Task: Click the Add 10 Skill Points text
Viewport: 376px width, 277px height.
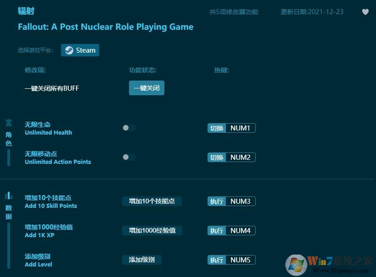Action: 51,206
